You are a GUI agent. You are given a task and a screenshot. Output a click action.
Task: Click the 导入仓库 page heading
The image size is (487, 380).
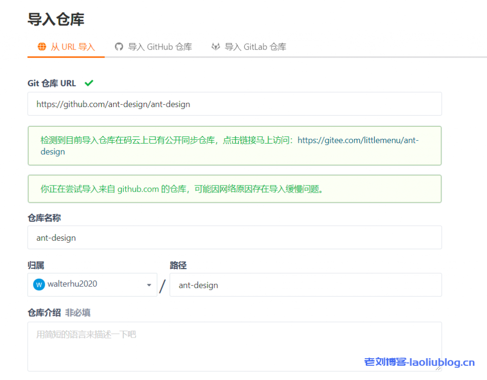tap(56, 19)
